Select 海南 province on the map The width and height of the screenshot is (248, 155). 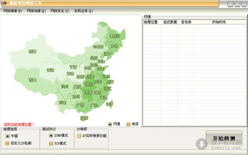coord(84,118)
